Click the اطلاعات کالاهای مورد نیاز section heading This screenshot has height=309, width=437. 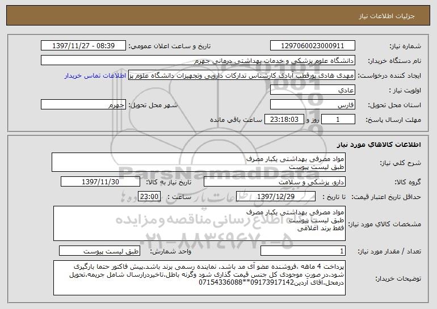pyautogui.click(x=379, y=145)
